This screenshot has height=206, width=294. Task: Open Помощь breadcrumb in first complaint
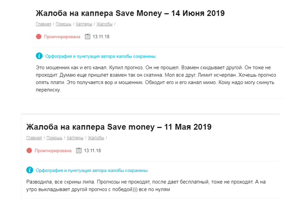click(64, 24)
